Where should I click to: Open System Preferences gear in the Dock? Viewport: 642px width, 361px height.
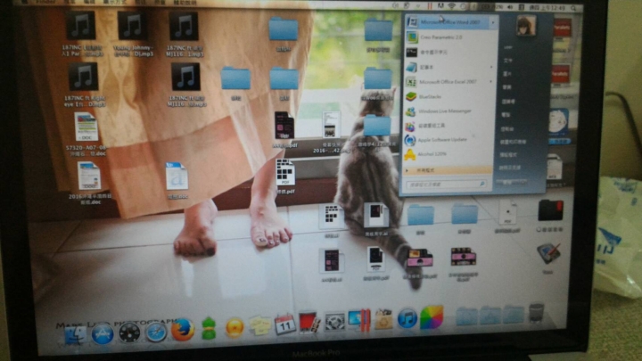334,322
